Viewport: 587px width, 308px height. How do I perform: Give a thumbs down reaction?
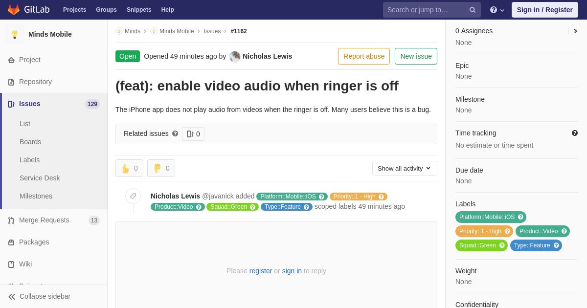point(161,168)
